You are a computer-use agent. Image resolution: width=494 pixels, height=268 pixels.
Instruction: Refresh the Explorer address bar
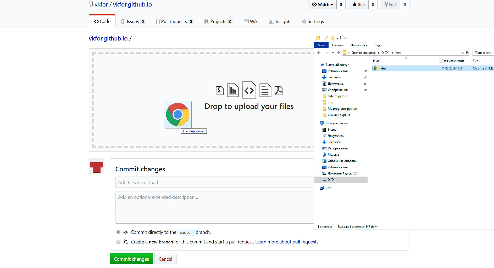pos(467,53)
